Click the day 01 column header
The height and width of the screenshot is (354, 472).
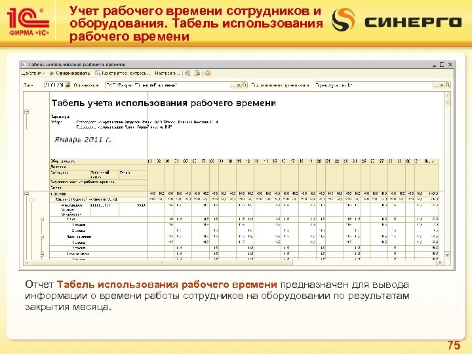click(x=150, y=161)
